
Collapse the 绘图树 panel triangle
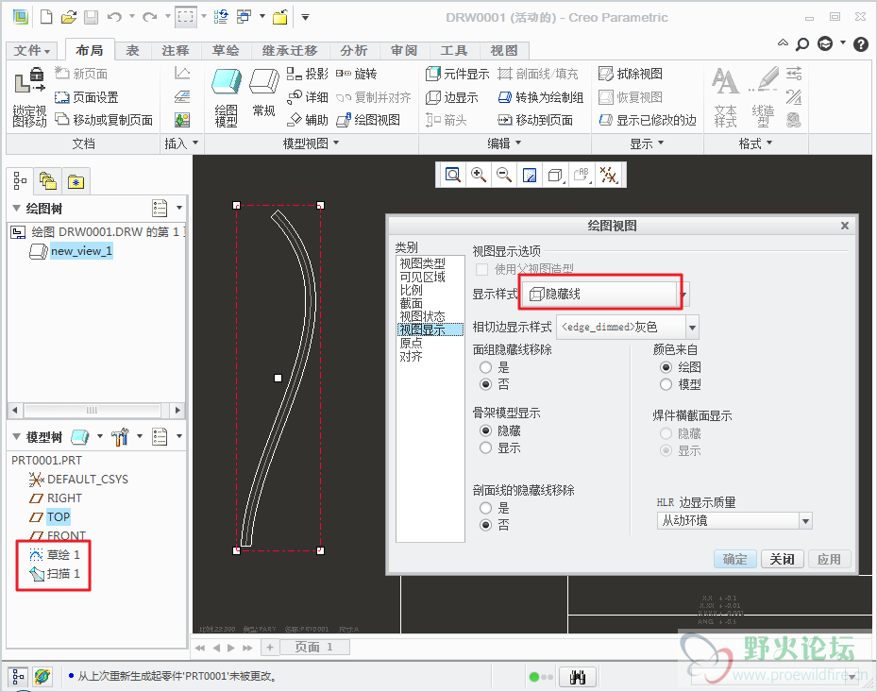click(16, 208)
